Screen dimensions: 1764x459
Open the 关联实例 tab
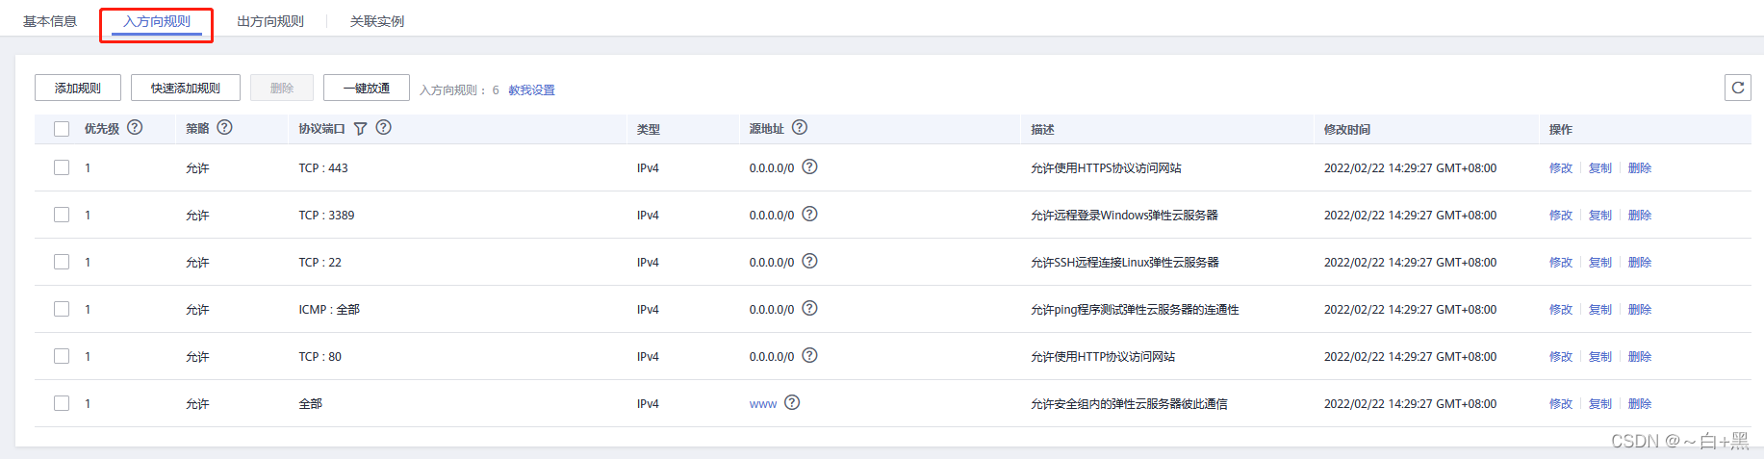pos(377,21)
